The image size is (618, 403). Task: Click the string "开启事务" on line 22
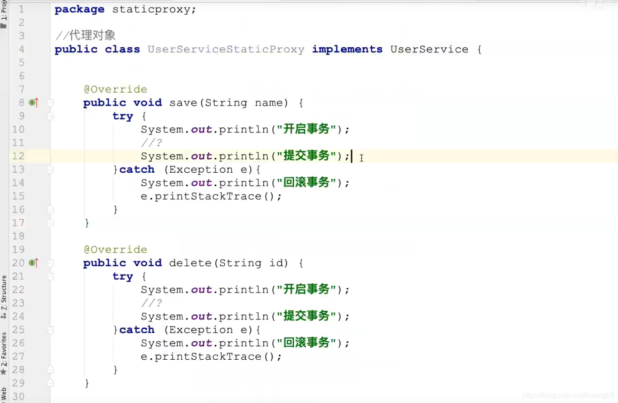point(307,290)
